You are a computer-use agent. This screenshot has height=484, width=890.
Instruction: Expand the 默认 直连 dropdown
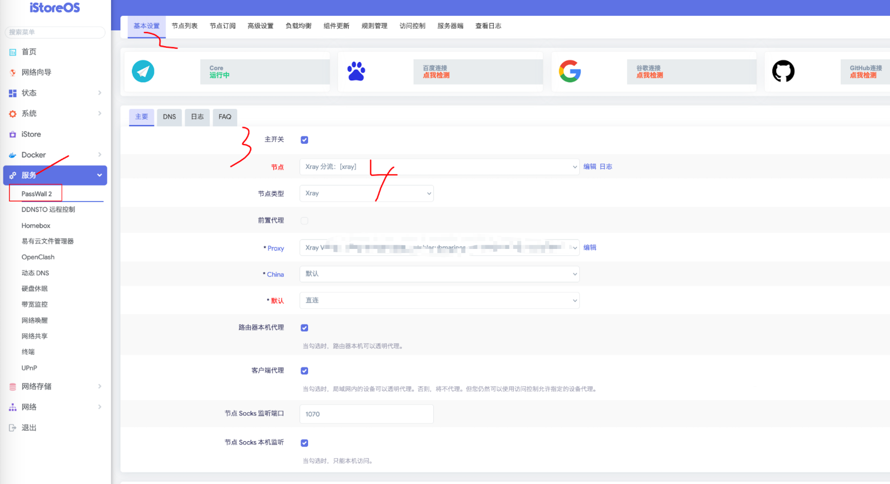(x=439, y=300)
